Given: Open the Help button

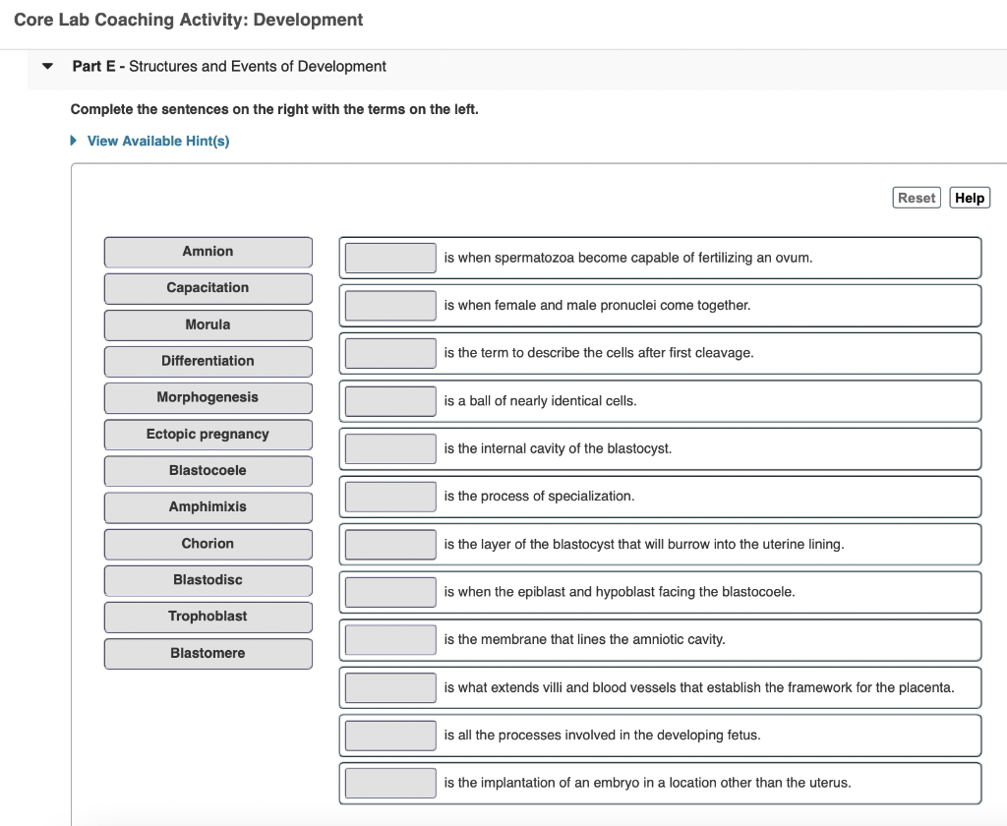Looking at the screenshot, I should [969, 197].
